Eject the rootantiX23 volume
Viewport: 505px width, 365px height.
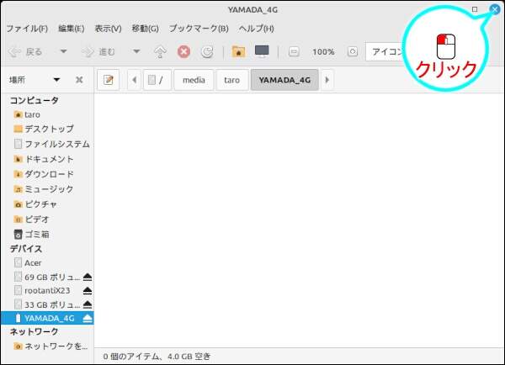tap(88, 291)
